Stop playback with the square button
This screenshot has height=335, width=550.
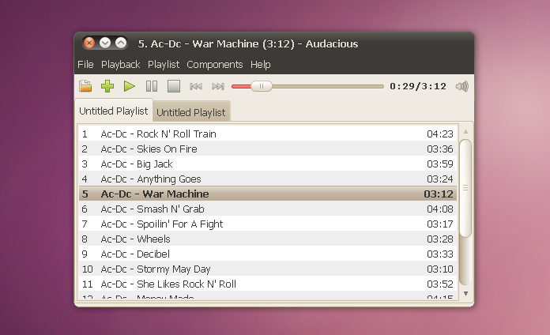point(174,86)
